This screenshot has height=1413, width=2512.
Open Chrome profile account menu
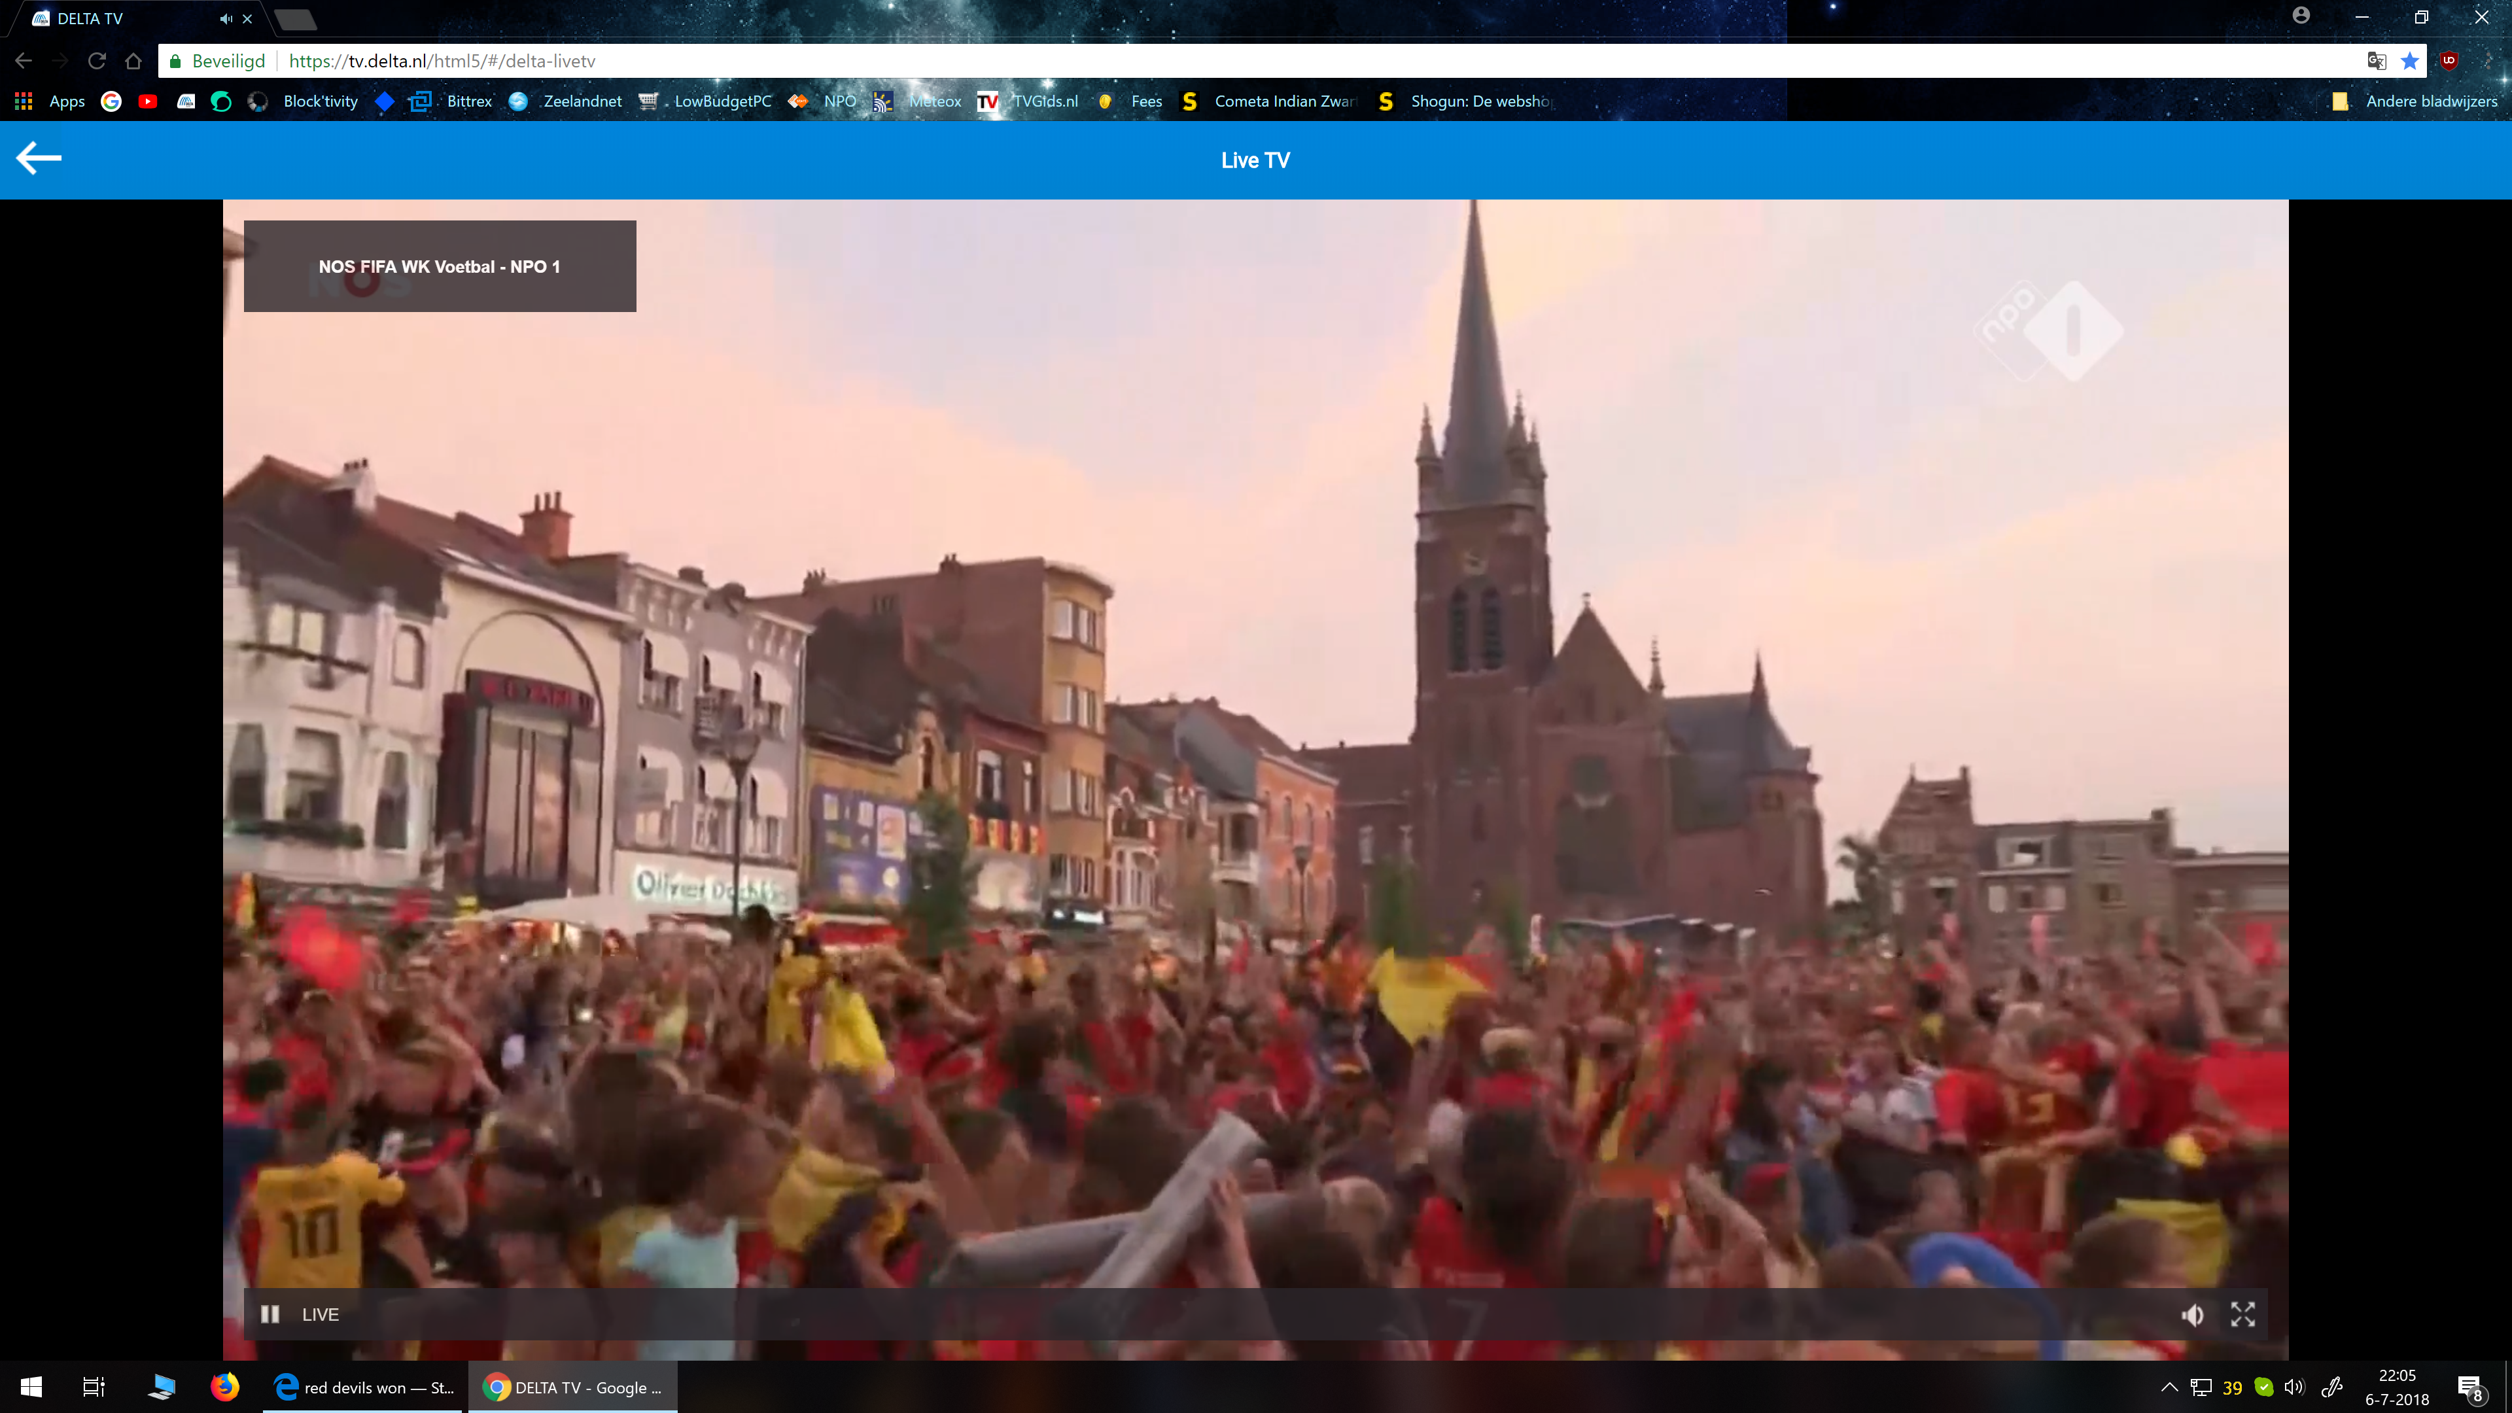pyautogui.click(x=2301, y=16)
